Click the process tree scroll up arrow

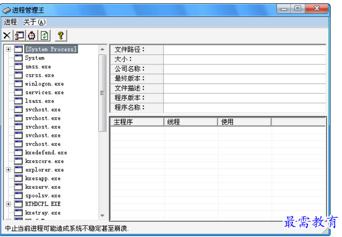pyautogui.click(x=102, y=49)
